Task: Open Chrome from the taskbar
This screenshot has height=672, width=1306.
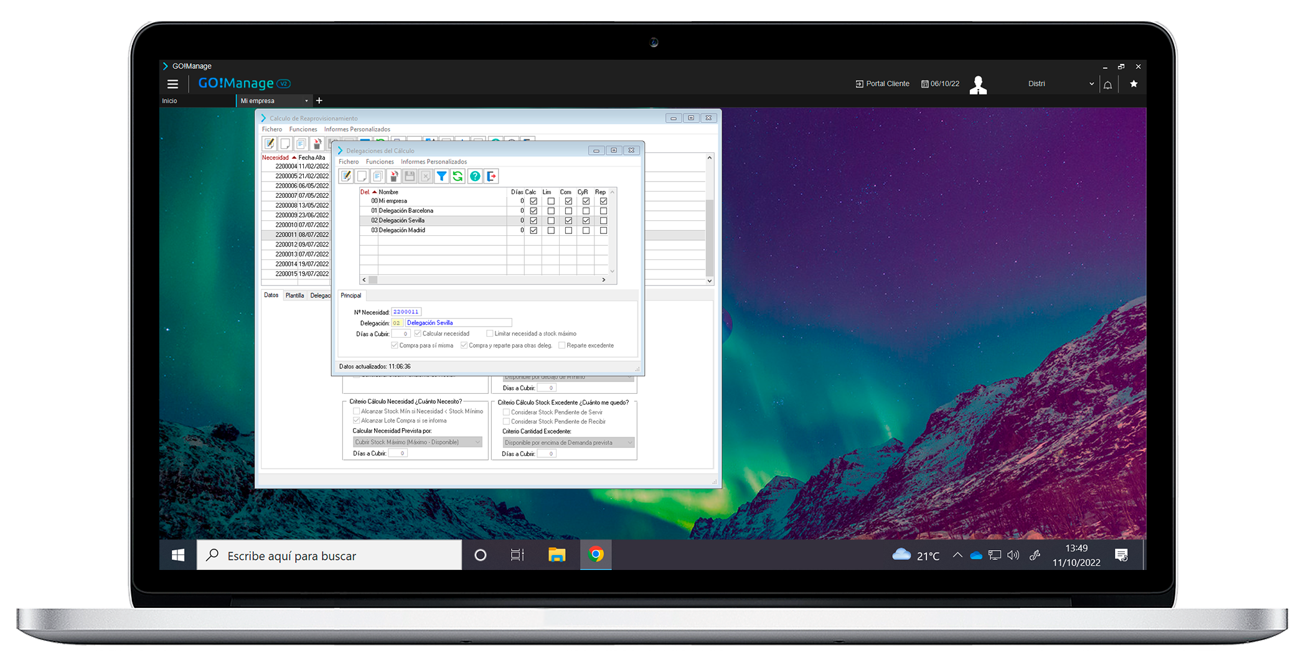Action: click(596, 555)
